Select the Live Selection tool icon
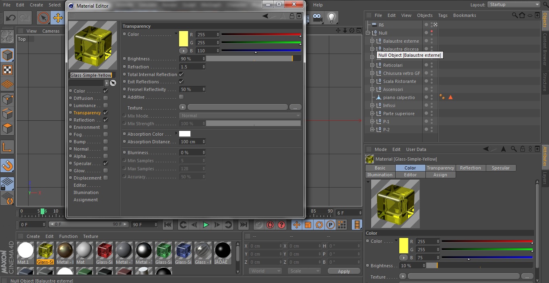The width and height of the screenshot is (549, 283). [43, 18]
